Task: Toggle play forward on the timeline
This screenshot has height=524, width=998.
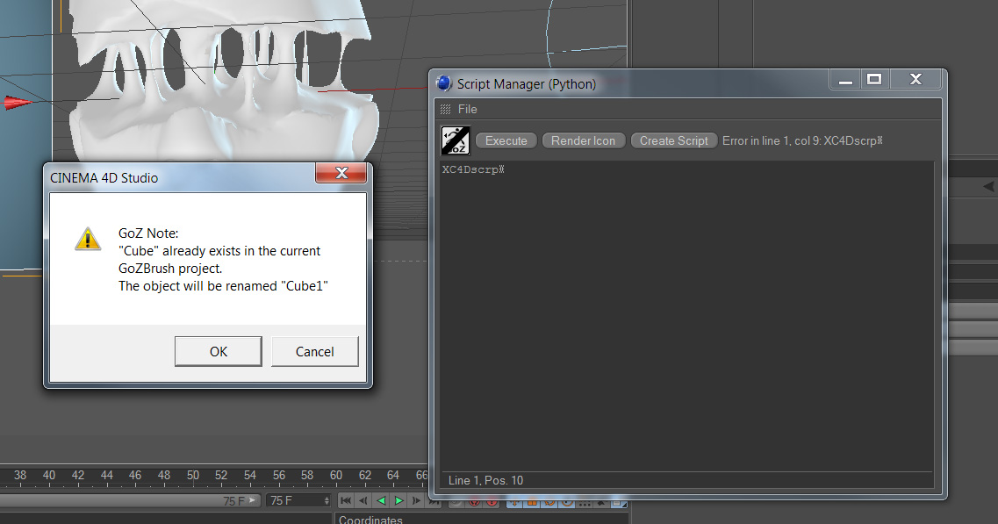Action: 398,499
